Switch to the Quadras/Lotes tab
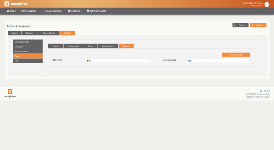 [x=49, y=33]
